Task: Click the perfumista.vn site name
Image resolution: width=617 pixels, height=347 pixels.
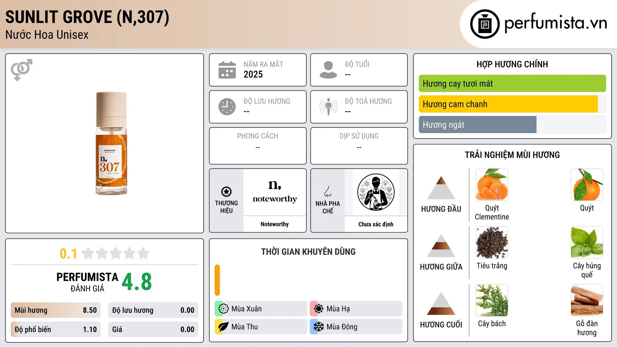Action: click(x=556, y=23)
